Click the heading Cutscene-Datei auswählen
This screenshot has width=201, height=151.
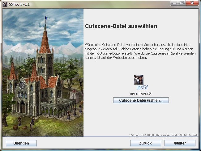(121, 27)
